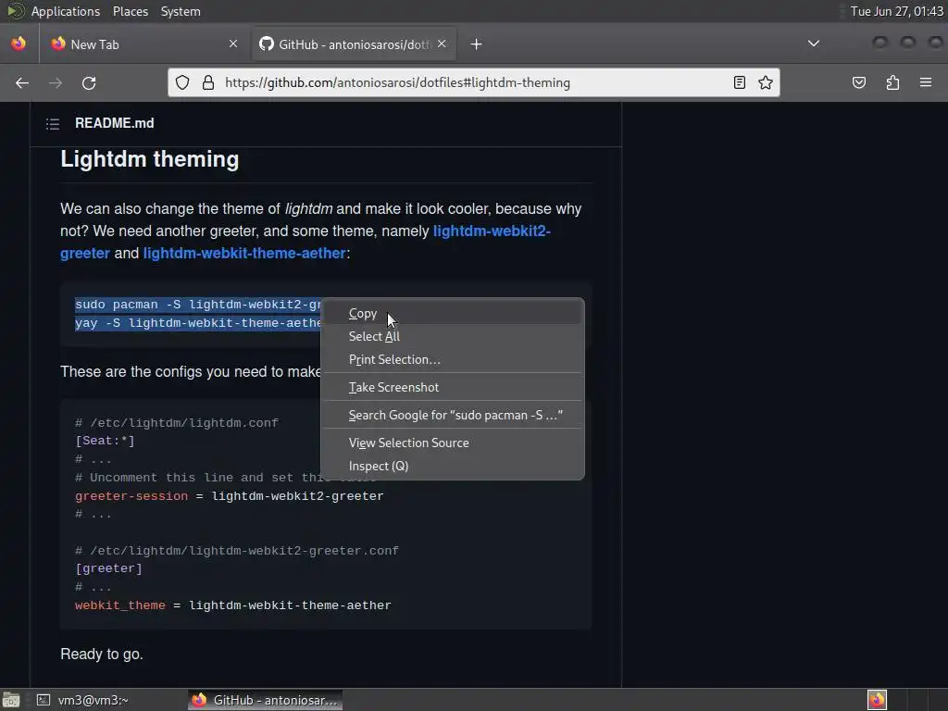Expand the list all tabs chevron
Screen dimensions: 948x711
point(814,44)
